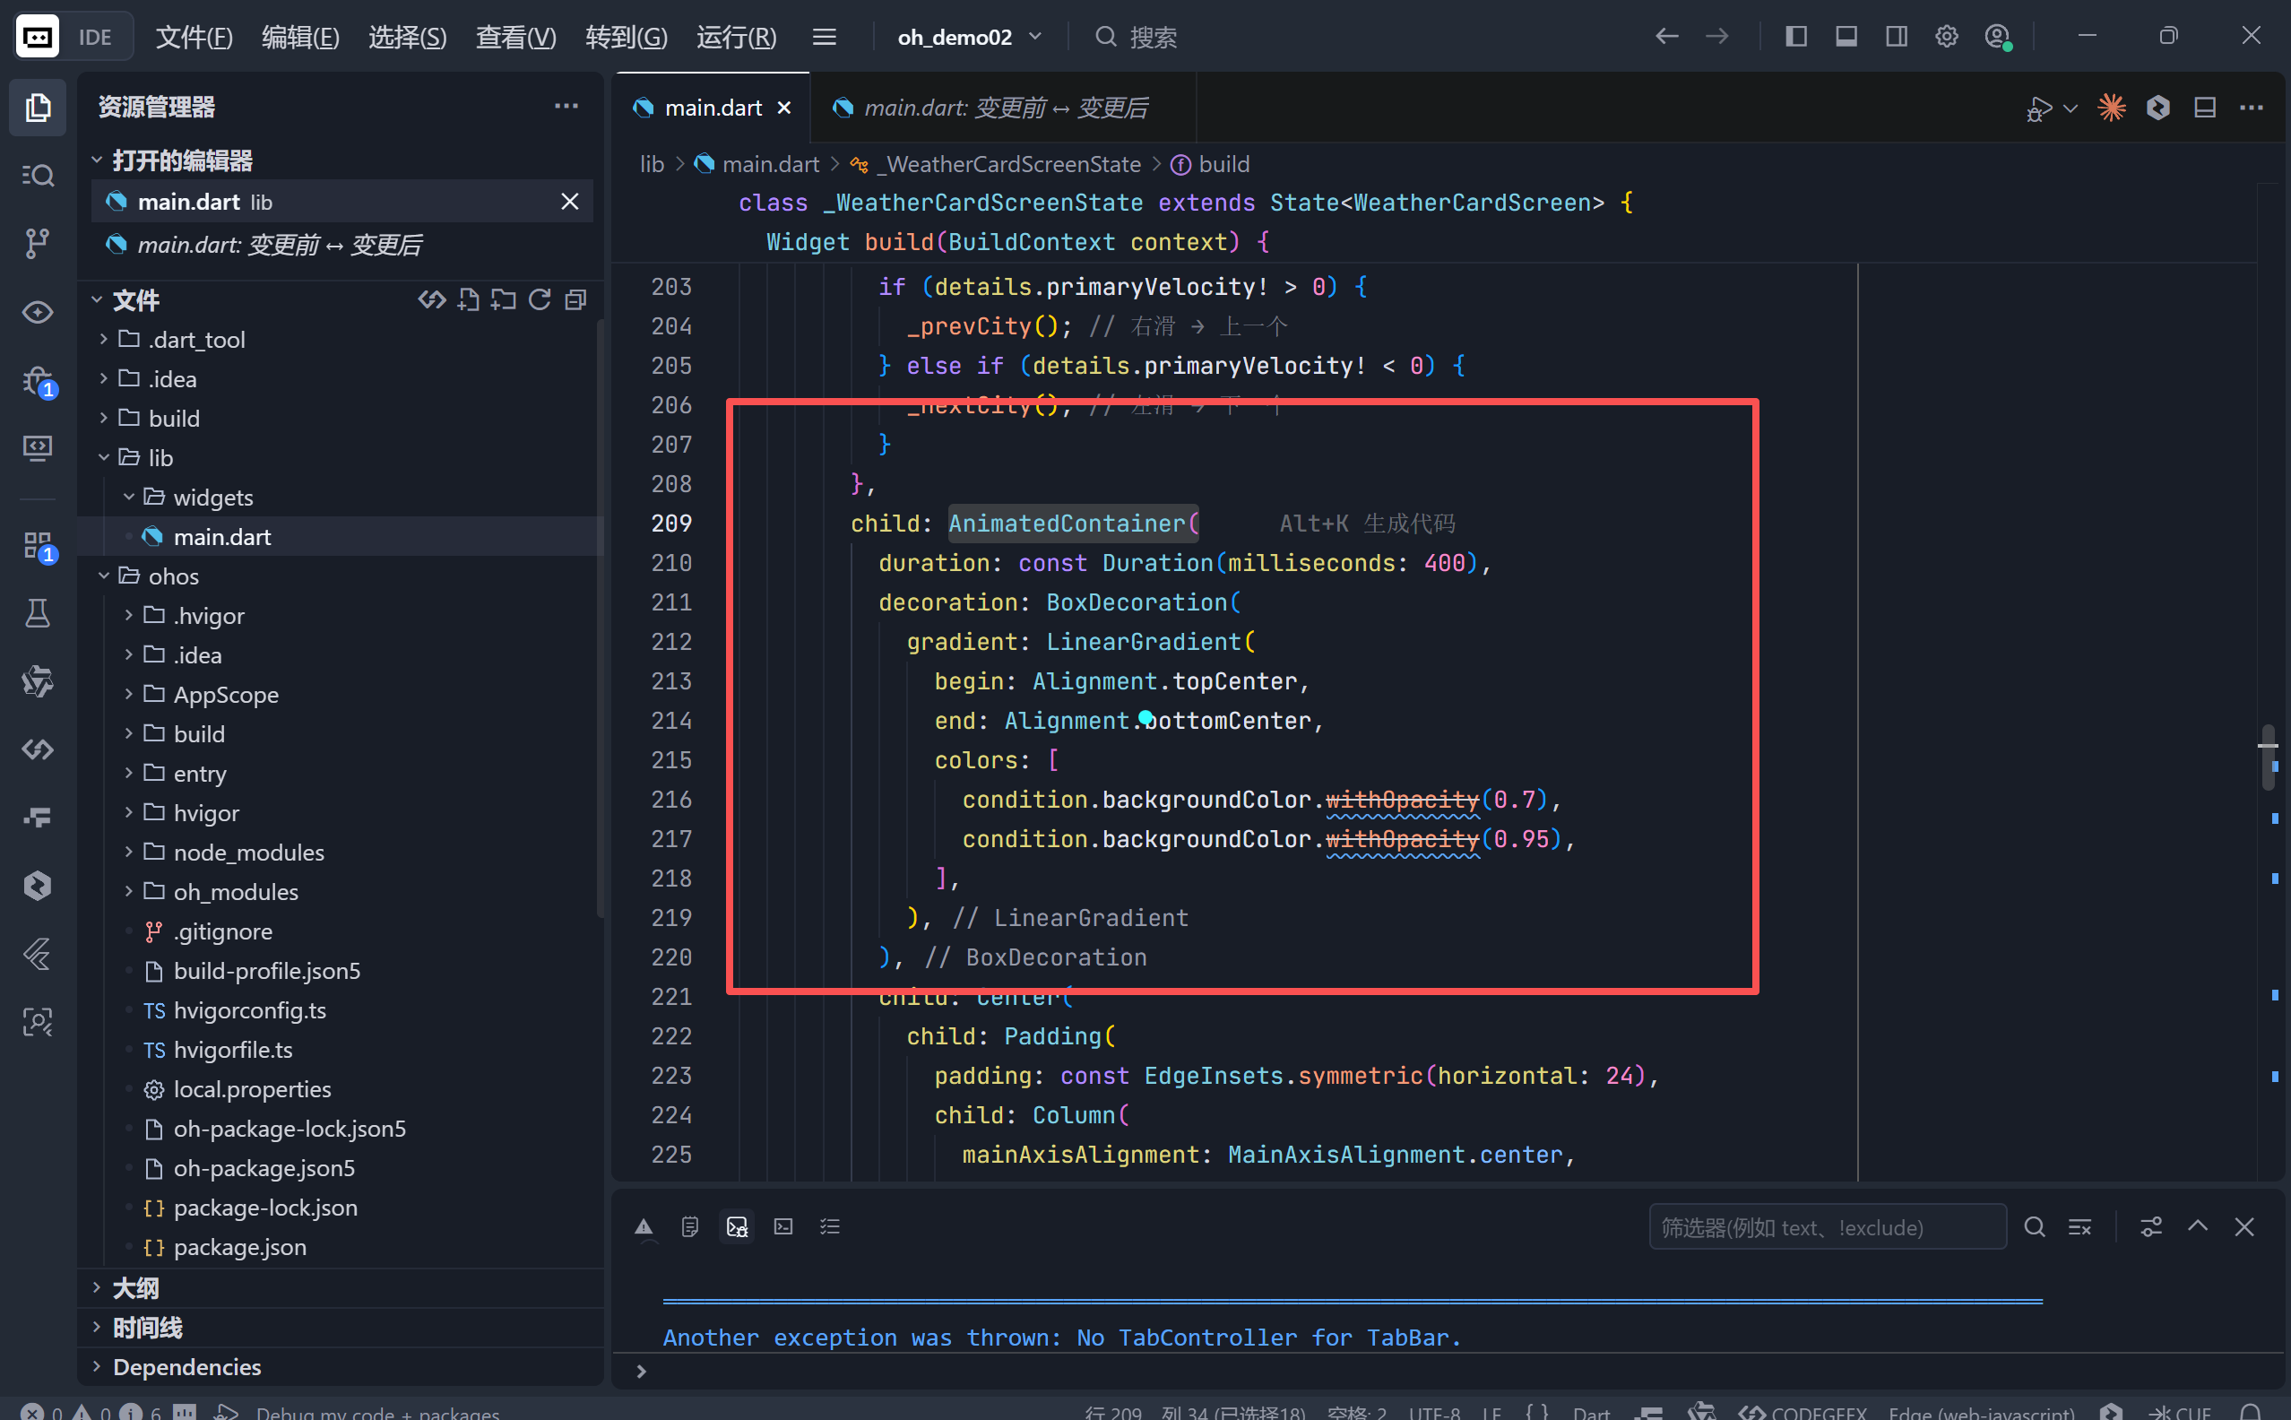Open the Source Control activity bar icon
The image size is (2291, 1420).
38,243
